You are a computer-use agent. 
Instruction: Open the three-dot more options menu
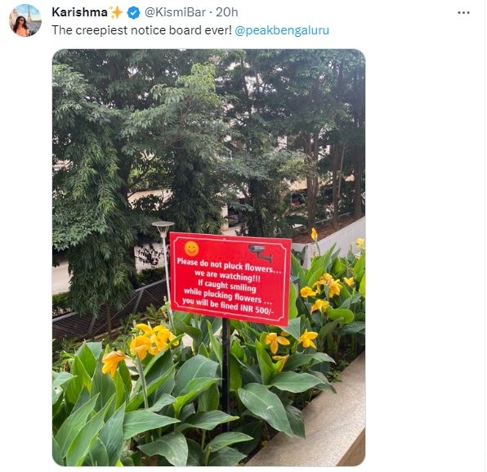[x=463, y=13]
